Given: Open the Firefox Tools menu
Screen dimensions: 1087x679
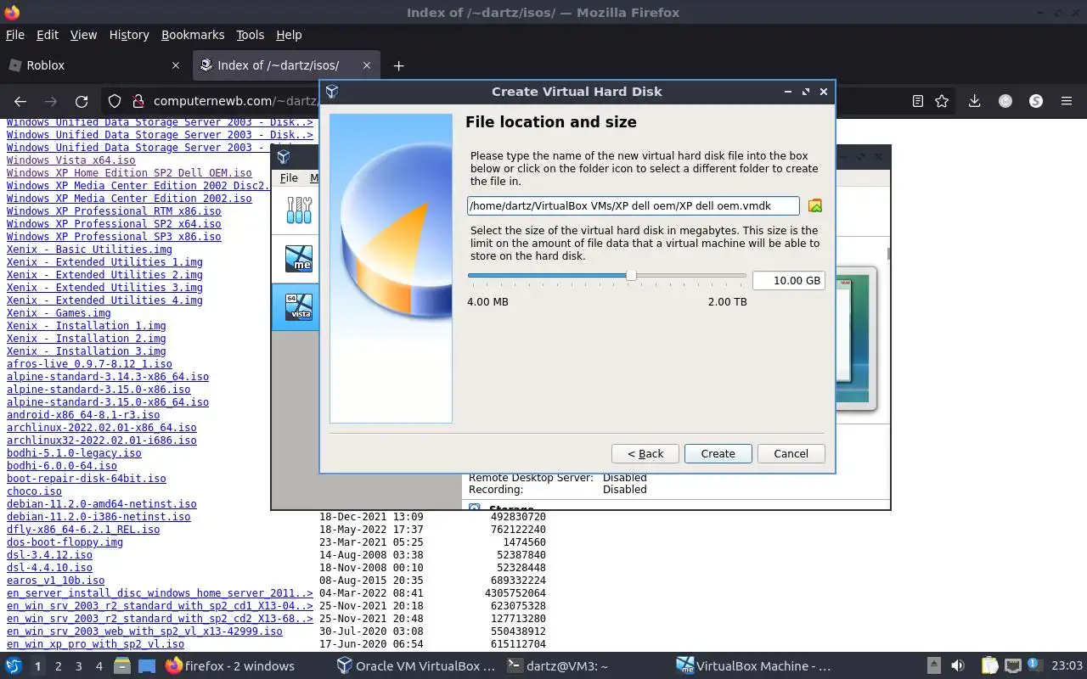Looking at the screenshot, I should pyautogui.click(x=250, y=35).
